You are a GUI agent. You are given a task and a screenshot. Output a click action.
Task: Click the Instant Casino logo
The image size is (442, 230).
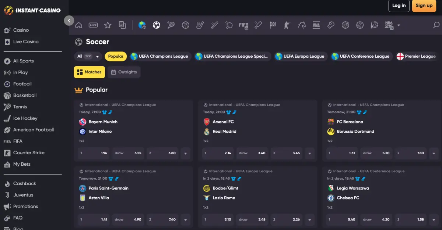coord(32,11)
